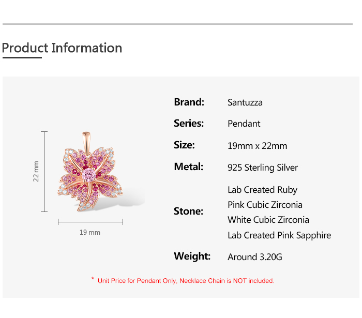362x318 pixels.
Task: Click the White Cubic Zirconia text
Action: pyautogui.click(x=268, y=220)
